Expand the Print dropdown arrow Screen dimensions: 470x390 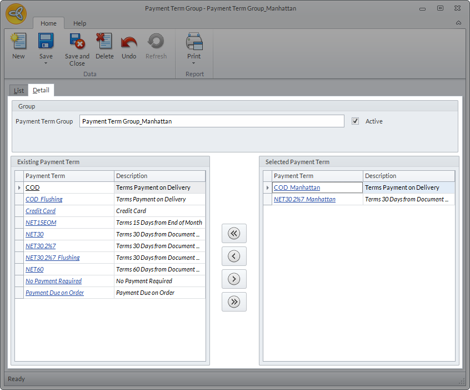tap(194, 63)
